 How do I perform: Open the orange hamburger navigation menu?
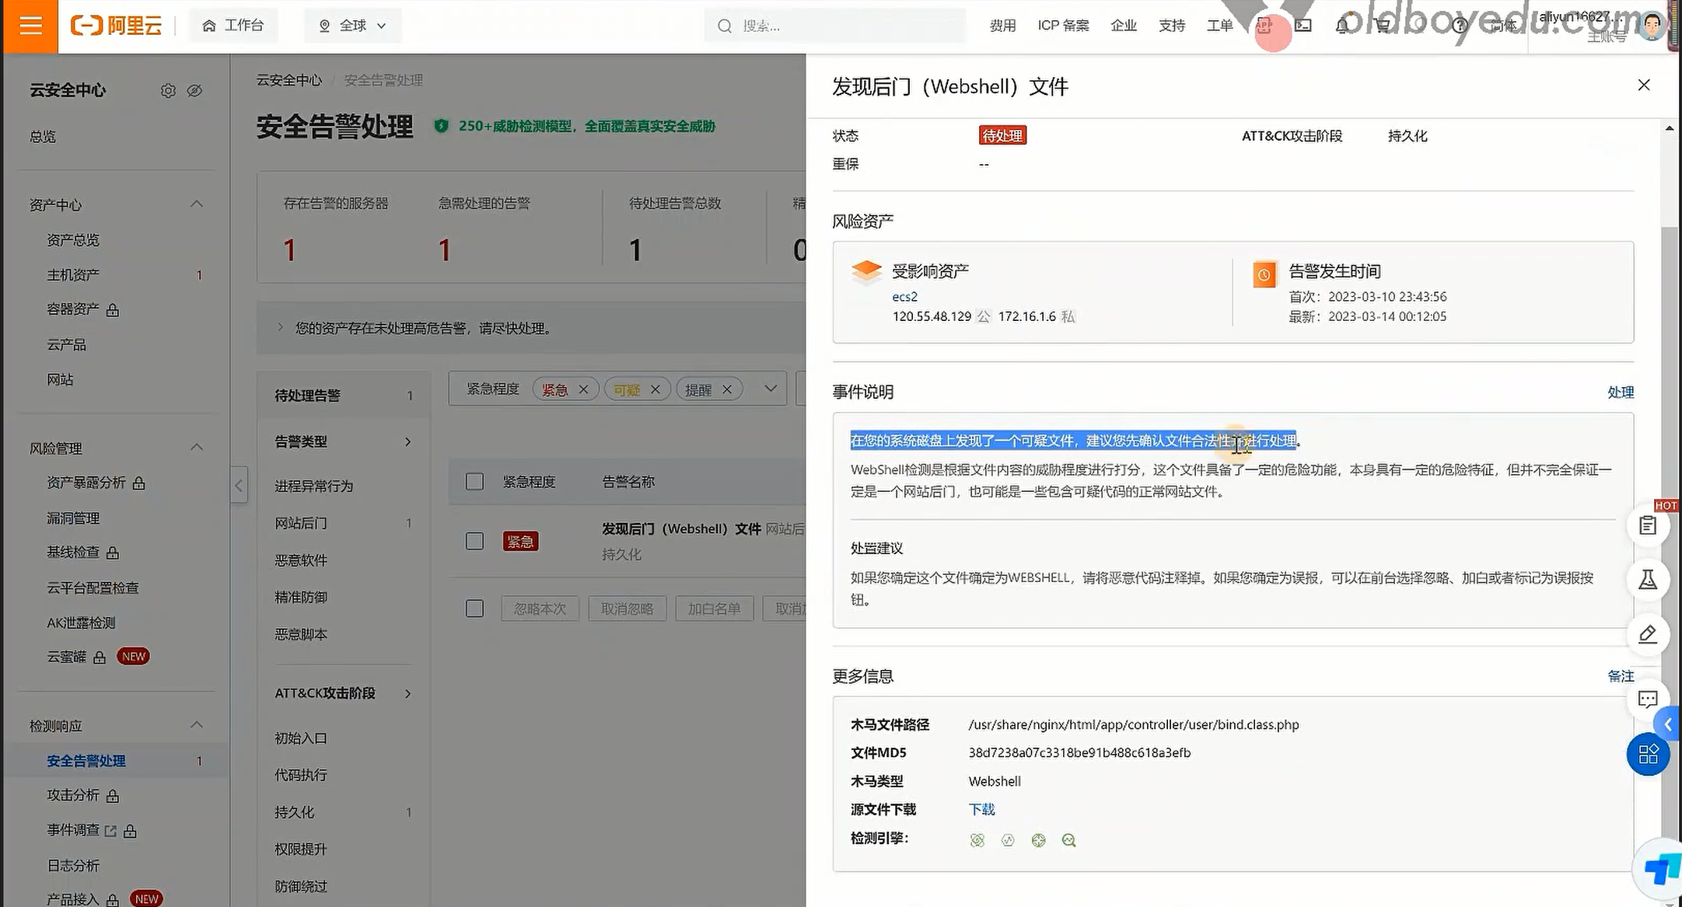30,26
